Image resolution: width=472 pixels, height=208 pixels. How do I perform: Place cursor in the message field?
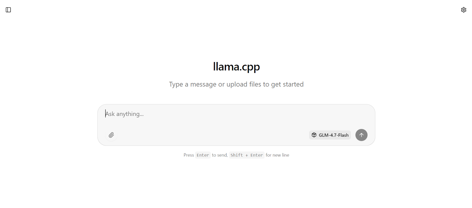(206, 114)
